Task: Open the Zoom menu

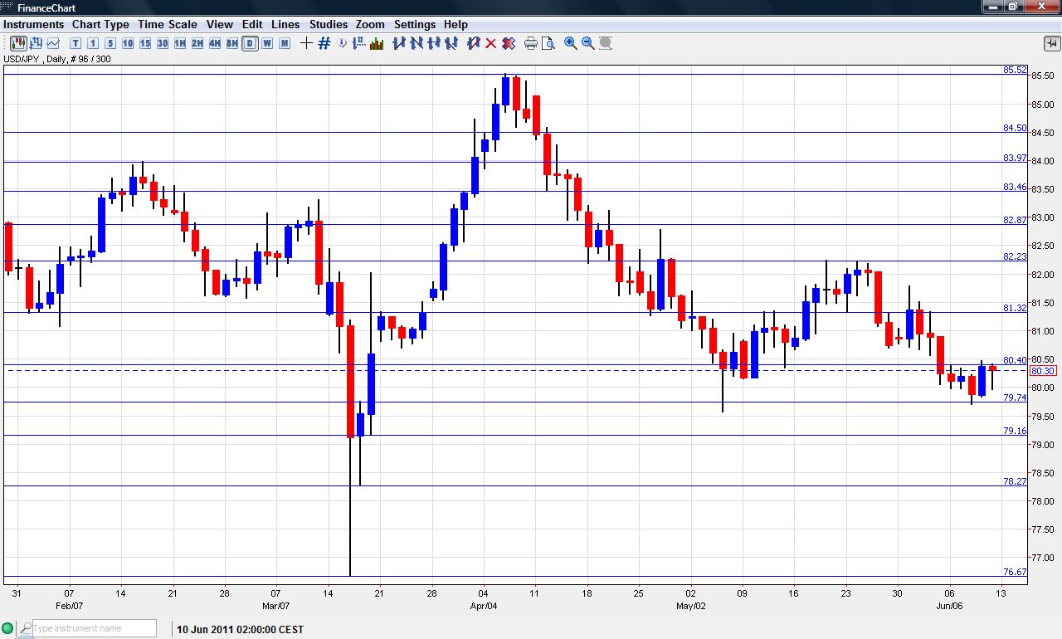Action: click(370, 24)
